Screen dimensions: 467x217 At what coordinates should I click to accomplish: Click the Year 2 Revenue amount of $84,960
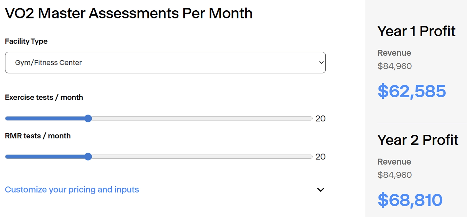pos(395,175)
